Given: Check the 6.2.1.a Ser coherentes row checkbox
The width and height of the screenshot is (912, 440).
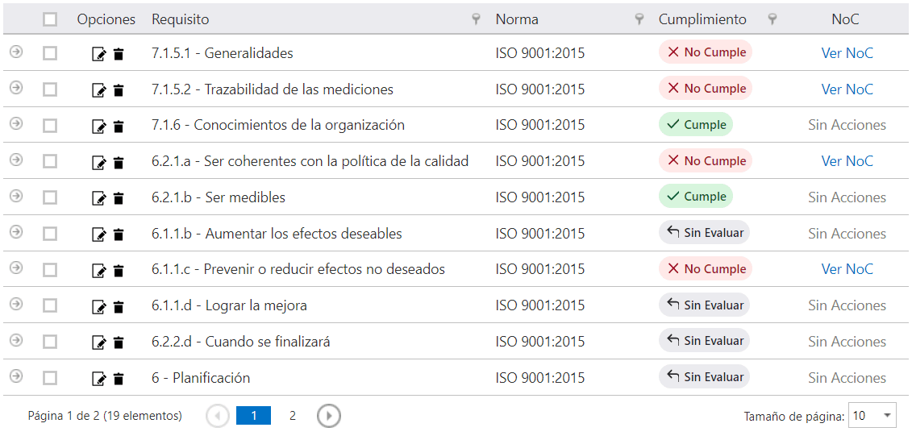Looking at the screenshot, I should point(50,161).
